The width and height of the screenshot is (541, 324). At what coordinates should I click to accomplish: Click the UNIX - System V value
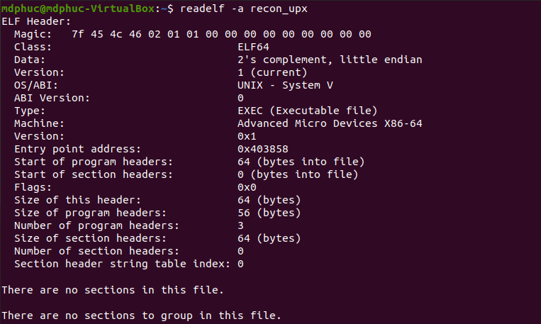coord(285,85)
